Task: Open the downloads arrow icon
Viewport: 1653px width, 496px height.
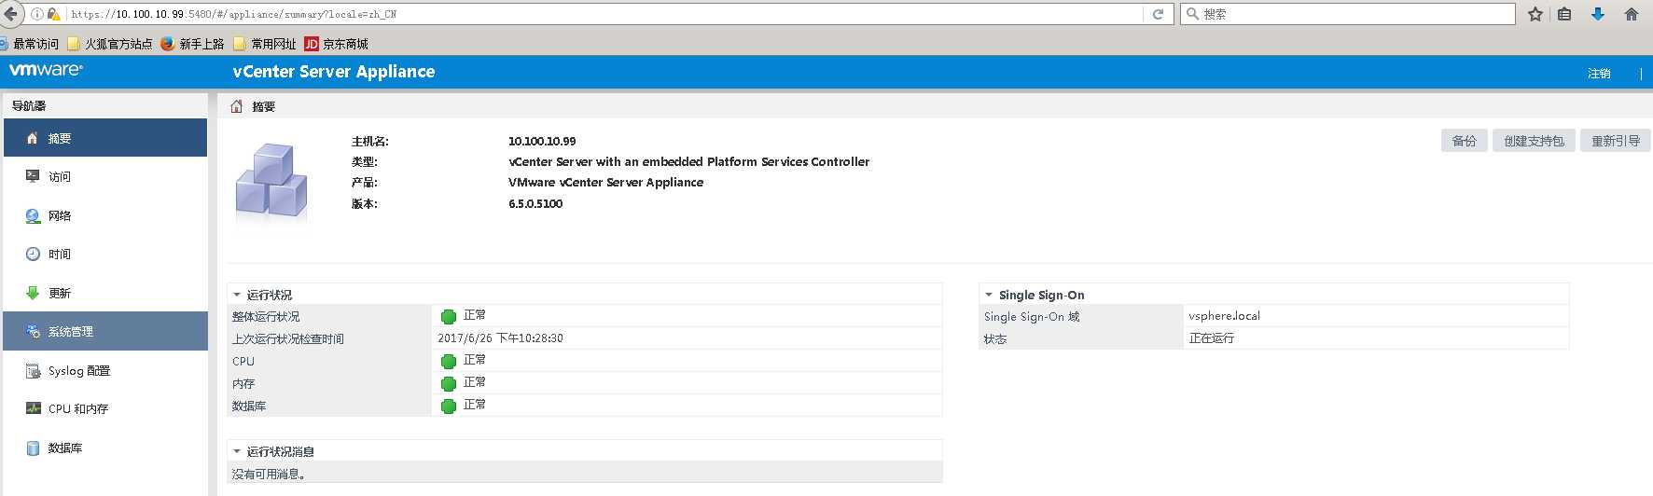Action: point(1598,14)
